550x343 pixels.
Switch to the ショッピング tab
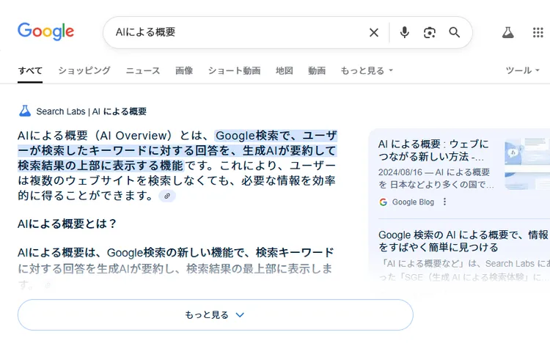click(84, 71)
